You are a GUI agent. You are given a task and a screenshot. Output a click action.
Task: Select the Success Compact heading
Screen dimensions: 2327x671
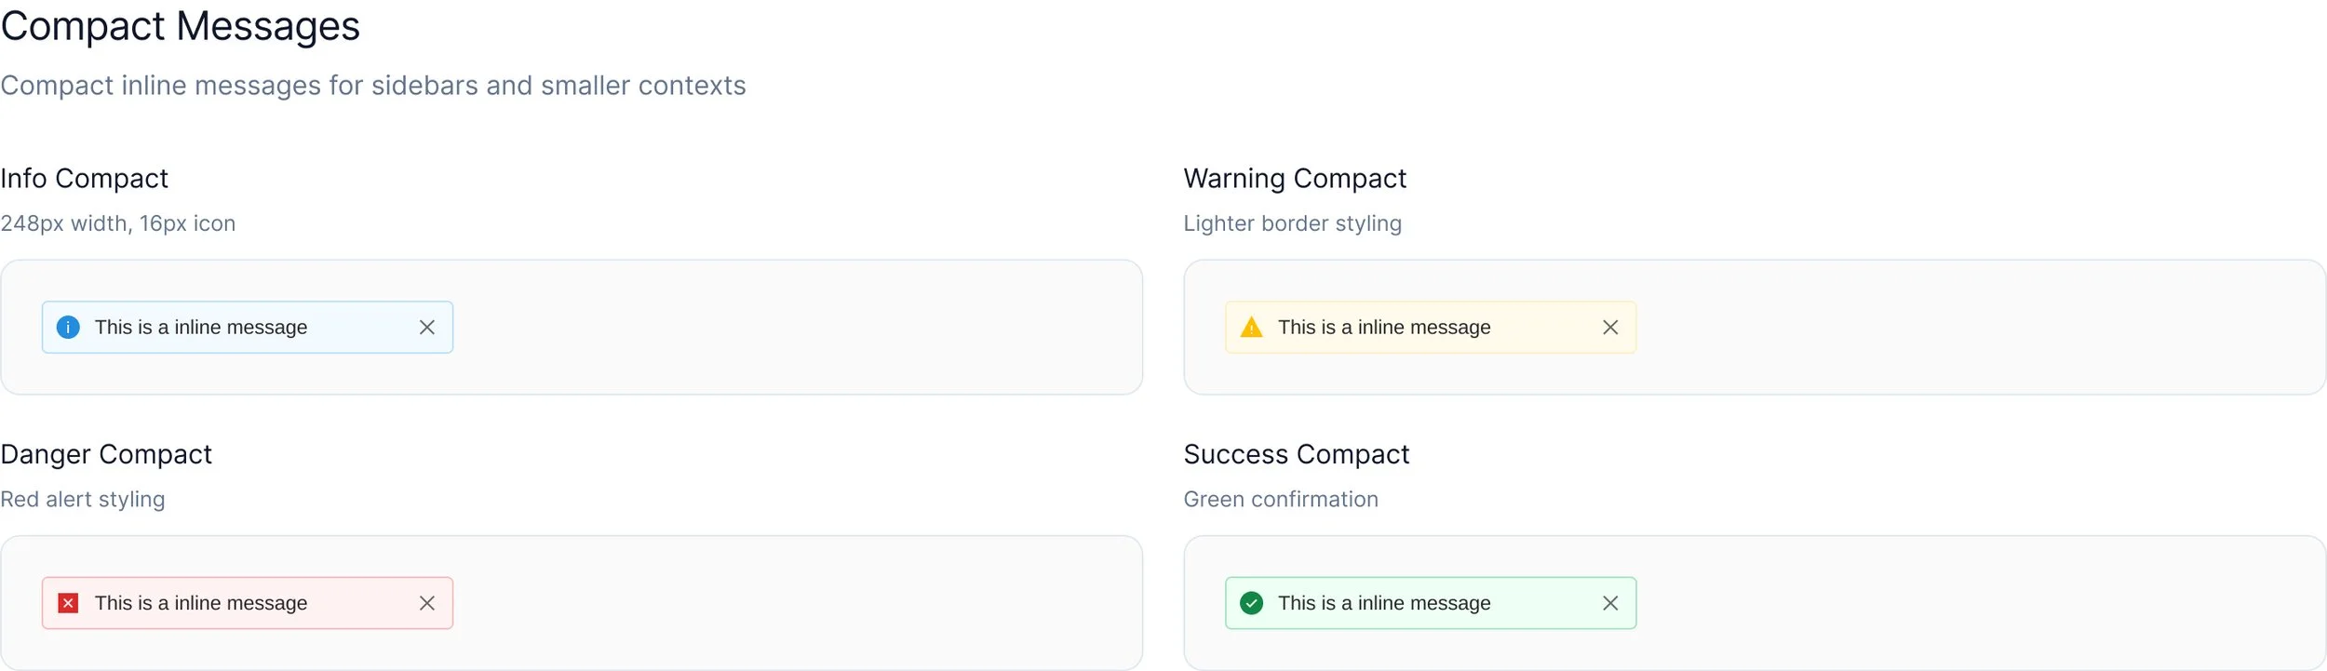[x=1297, y=454]
